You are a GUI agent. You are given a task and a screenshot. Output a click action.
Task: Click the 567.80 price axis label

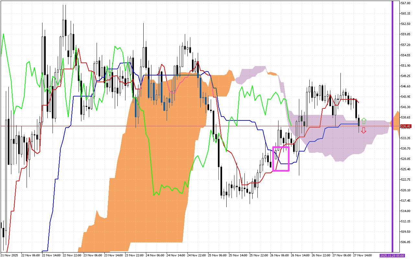pyautogui.click(x=406, y=3)
